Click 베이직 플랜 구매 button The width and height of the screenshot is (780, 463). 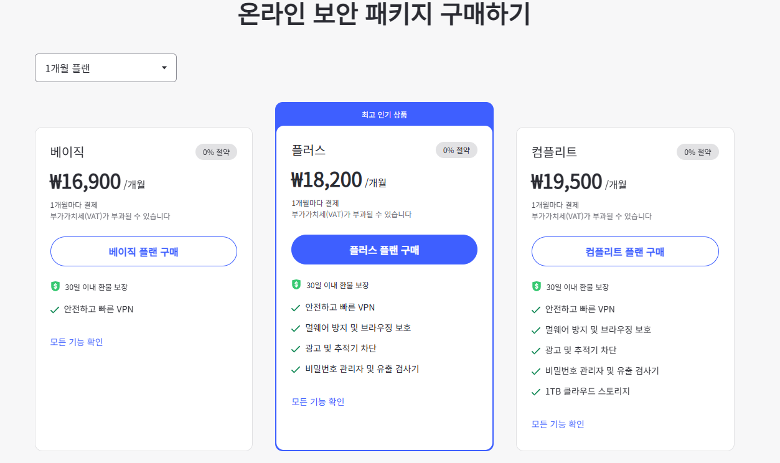click(144, 251)
